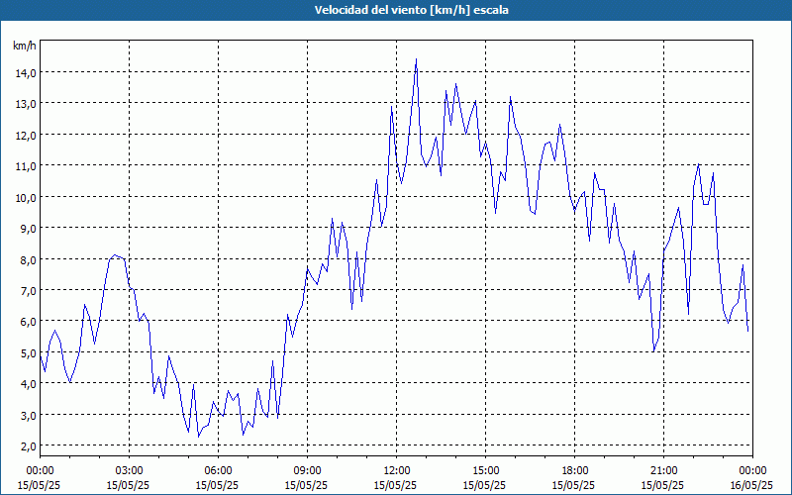Click the 6,0 y-axis value
This screenshot has height=495, width=792.
pos(28,321)
